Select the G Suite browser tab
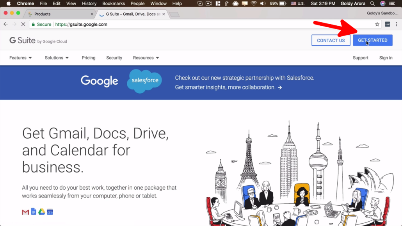The height and width of the screenshot is (226, 402). pyautogui.click(x=132, y=14)
